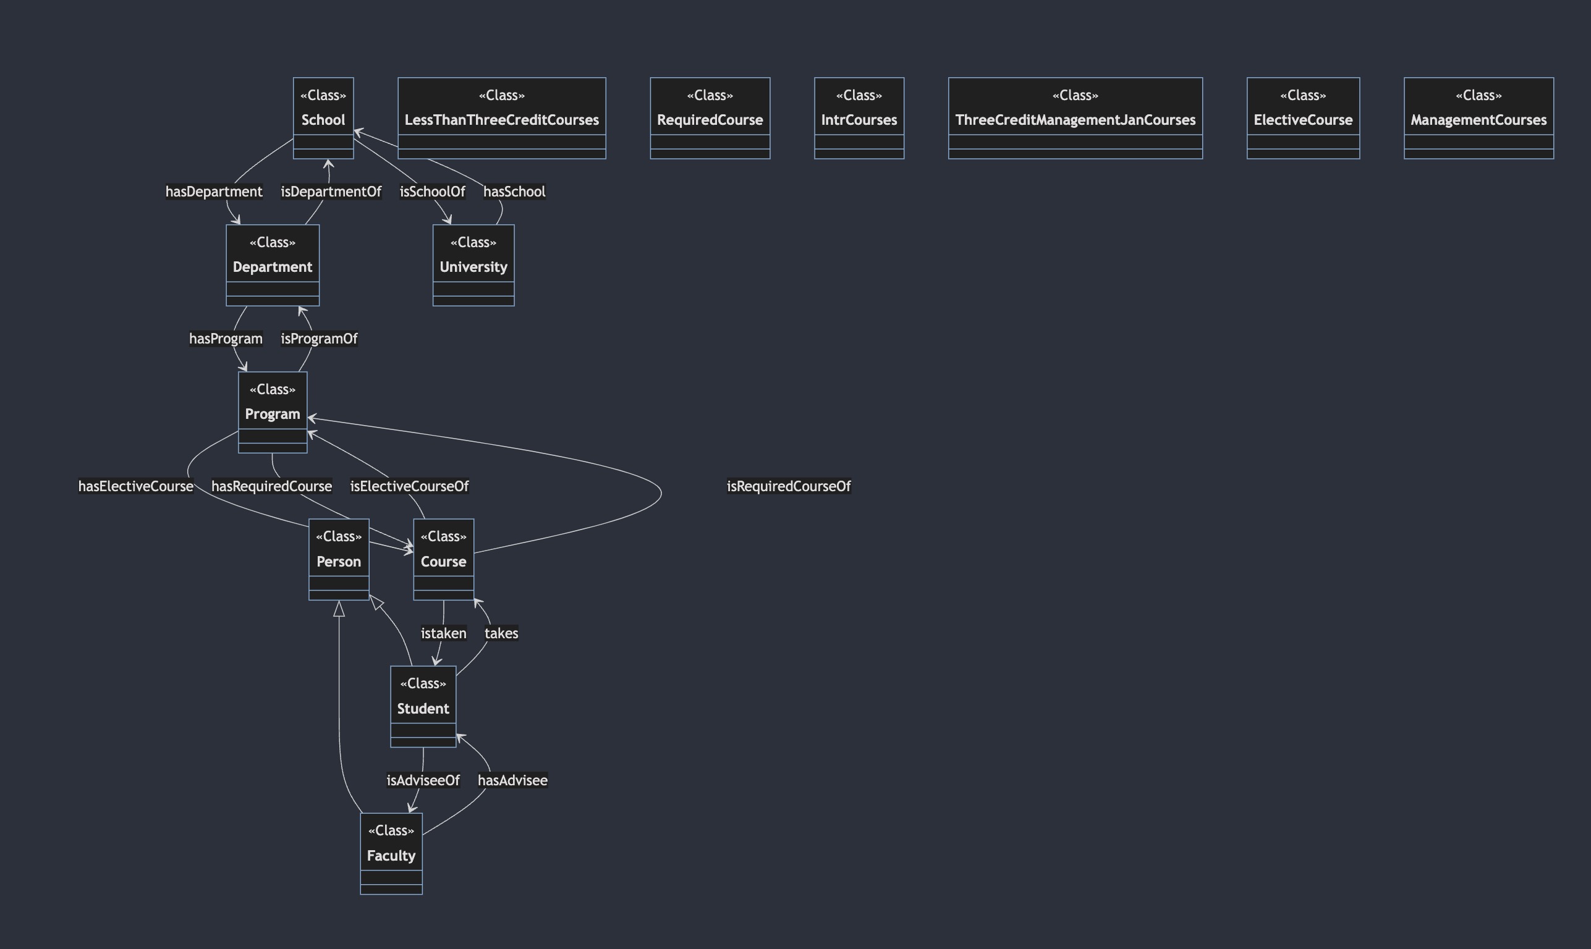Select the hasSchool relation label
1591x949 pixels.
click(x=514, y=192)
